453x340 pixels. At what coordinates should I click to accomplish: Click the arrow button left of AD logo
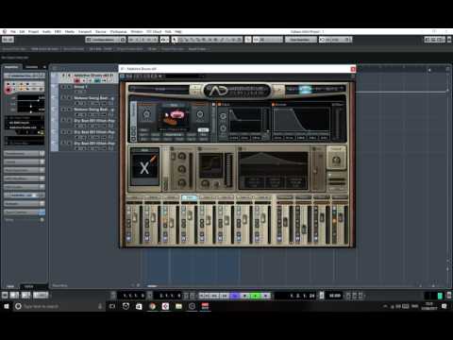pyautogui.click(x=195, y=90)
